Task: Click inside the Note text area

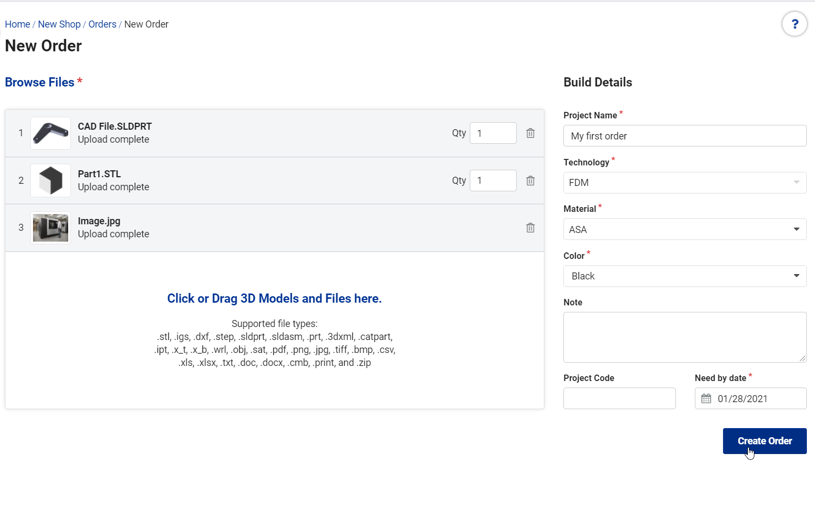Action: [685, 337]
